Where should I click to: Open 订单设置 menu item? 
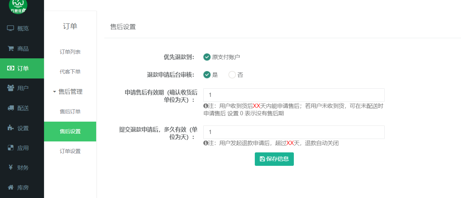[70, 151]
